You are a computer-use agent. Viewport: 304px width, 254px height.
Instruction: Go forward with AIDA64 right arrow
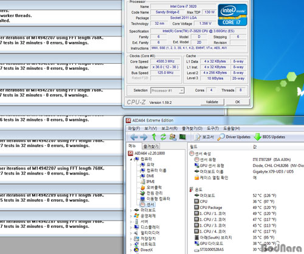(x=143, y=137)
